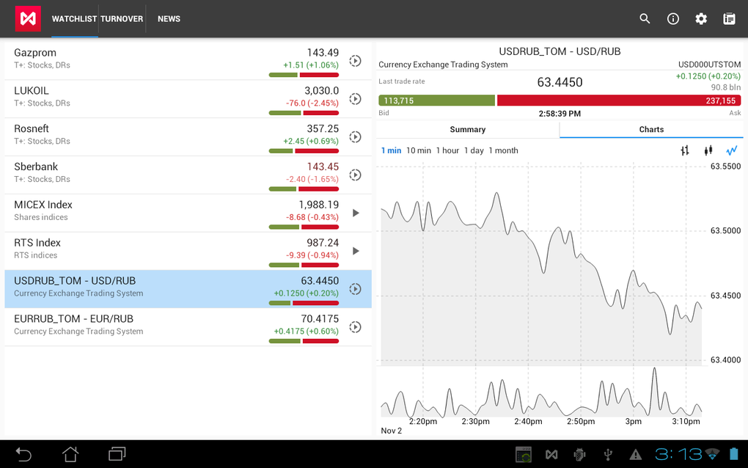
Task: Tap the 3:13 system clock
Action: pos(678,454)
